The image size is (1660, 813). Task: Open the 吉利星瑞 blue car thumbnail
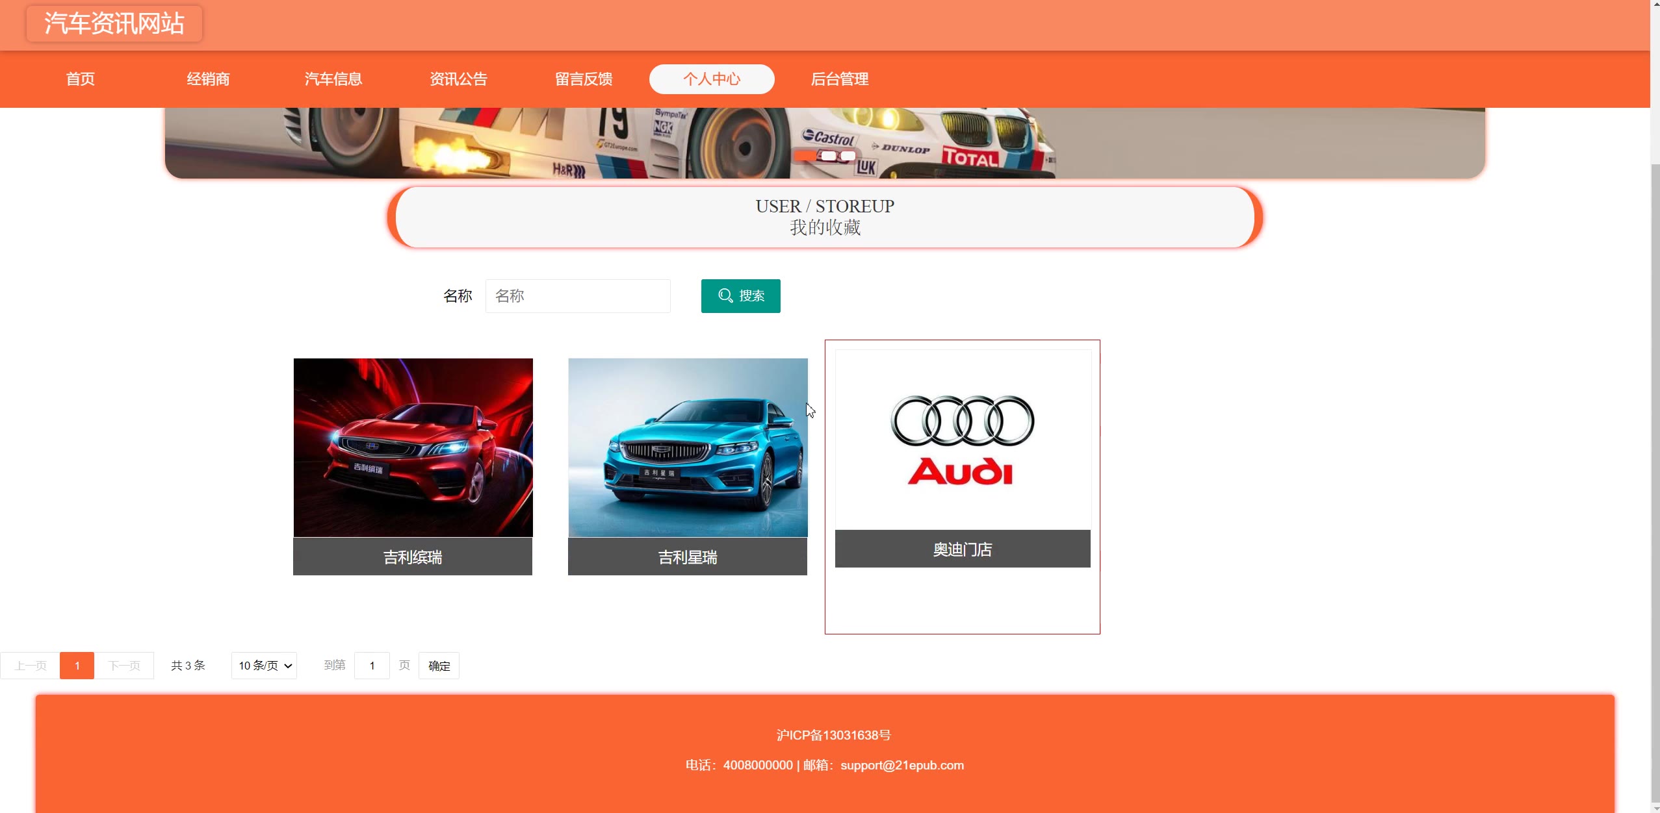pos(688,447)
